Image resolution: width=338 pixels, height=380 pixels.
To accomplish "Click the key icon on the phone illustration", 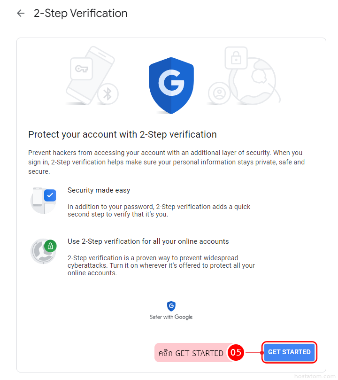I will click(x=82, y=70).
